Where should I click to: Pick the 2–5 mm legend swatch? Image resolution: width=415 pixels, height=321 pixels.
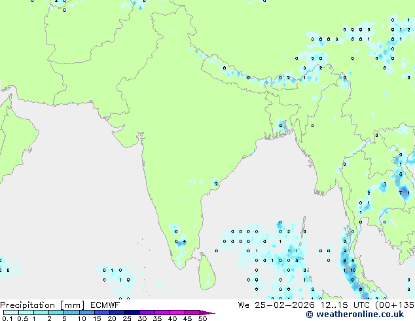pos(56,312)
